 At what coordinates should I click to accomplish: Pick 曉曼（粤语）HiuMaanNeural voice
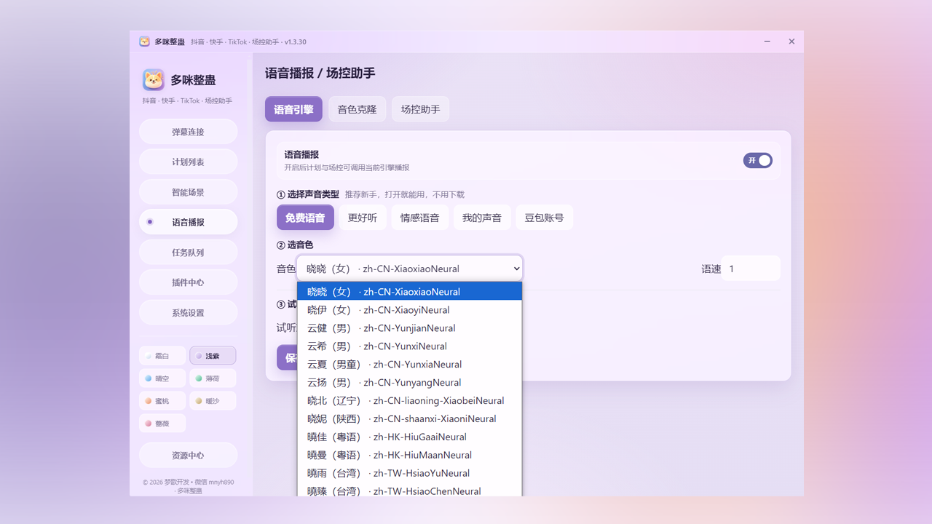pos(409,456)
